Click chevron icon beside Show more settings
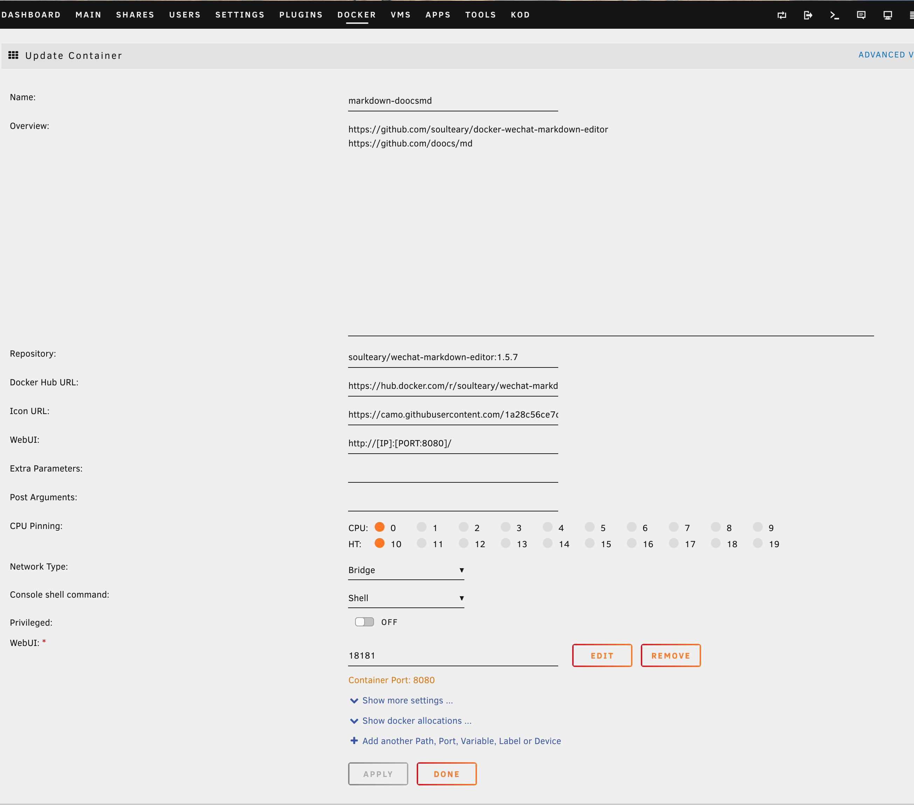The image size is (914, 805). point(354,700)
